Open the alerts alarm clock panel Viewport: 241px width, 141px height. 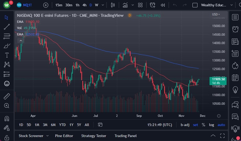coord(235,29)
